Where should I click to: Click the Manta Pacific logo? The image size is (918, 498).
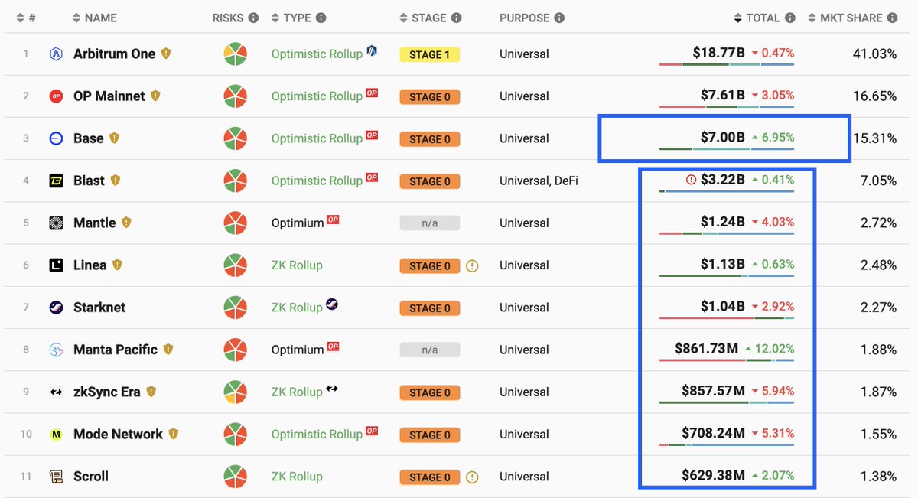[56, 350]
